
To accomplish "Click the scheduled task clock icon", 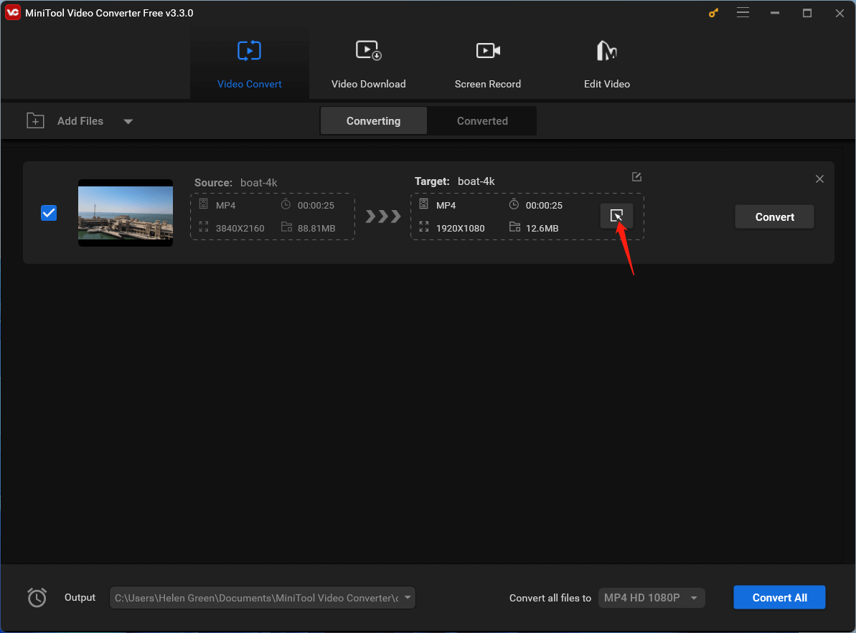I will tap(37, 598).
